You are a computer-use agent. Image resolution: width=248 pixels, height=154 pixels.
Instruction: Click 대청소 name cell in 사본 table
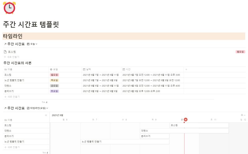(26, 86)
